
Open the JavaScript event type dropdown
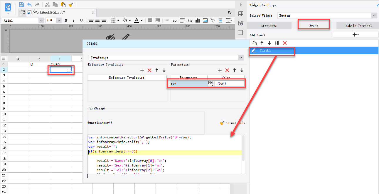240,57
